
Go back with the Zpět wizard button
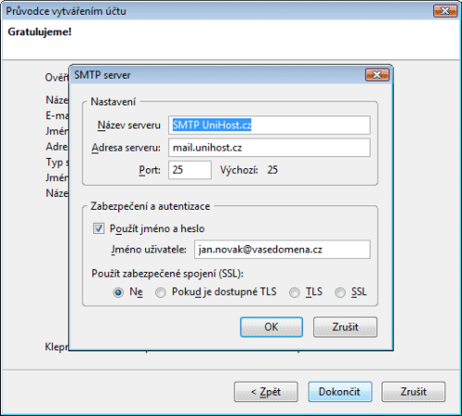(x=266, y=392)
